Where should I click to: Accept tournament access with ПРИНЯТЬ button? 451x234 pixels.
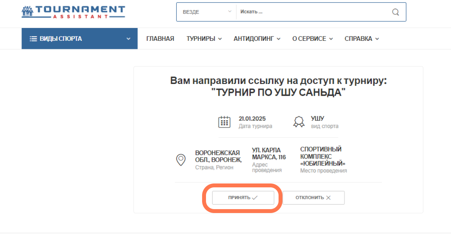(x=243, y=197)
